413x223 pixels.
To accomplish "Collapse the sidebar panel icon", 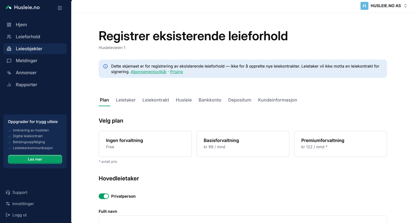I will tap(60, 8).
